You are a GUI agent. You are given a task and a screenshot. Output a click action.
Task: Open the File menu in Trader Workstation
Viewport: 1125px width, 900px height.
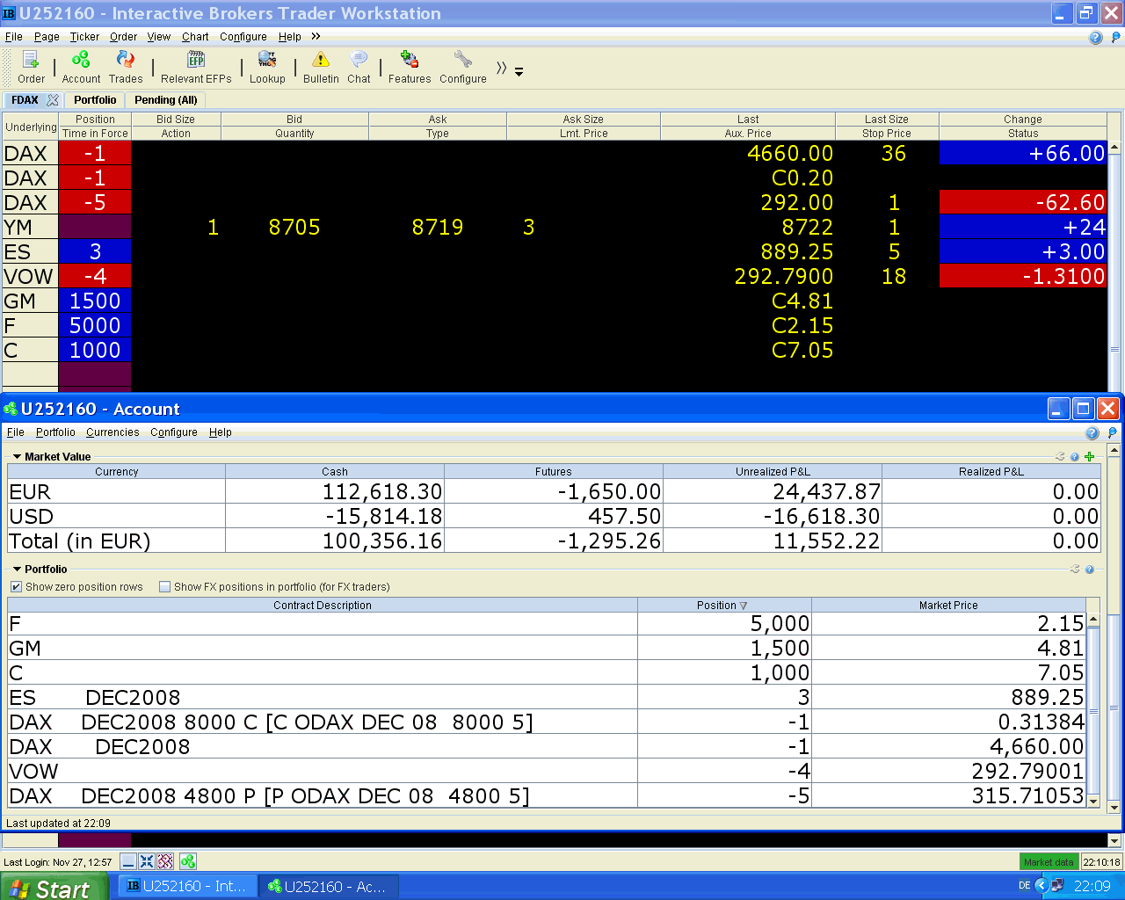click(14, 37)
